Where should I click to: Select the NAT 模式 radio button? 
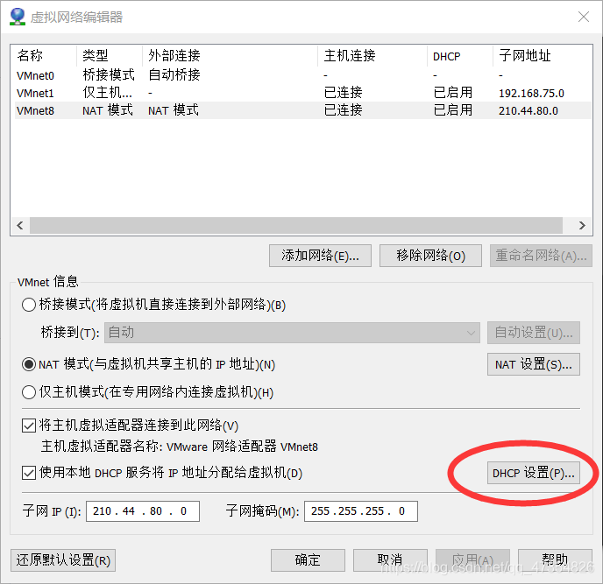(29, 364)
